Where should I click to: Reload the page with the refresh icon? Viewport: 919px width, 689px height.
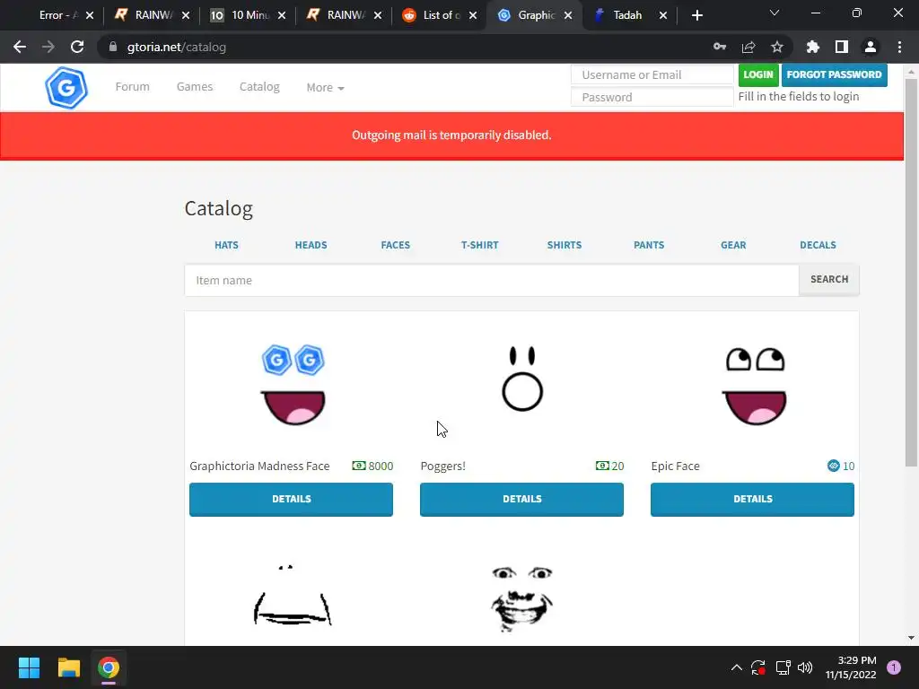[x=77, y=47]
